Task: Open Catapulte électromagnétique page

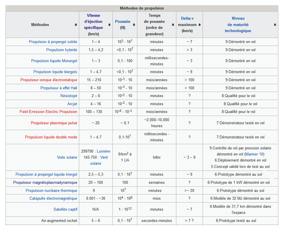Action: click(53, 199)
